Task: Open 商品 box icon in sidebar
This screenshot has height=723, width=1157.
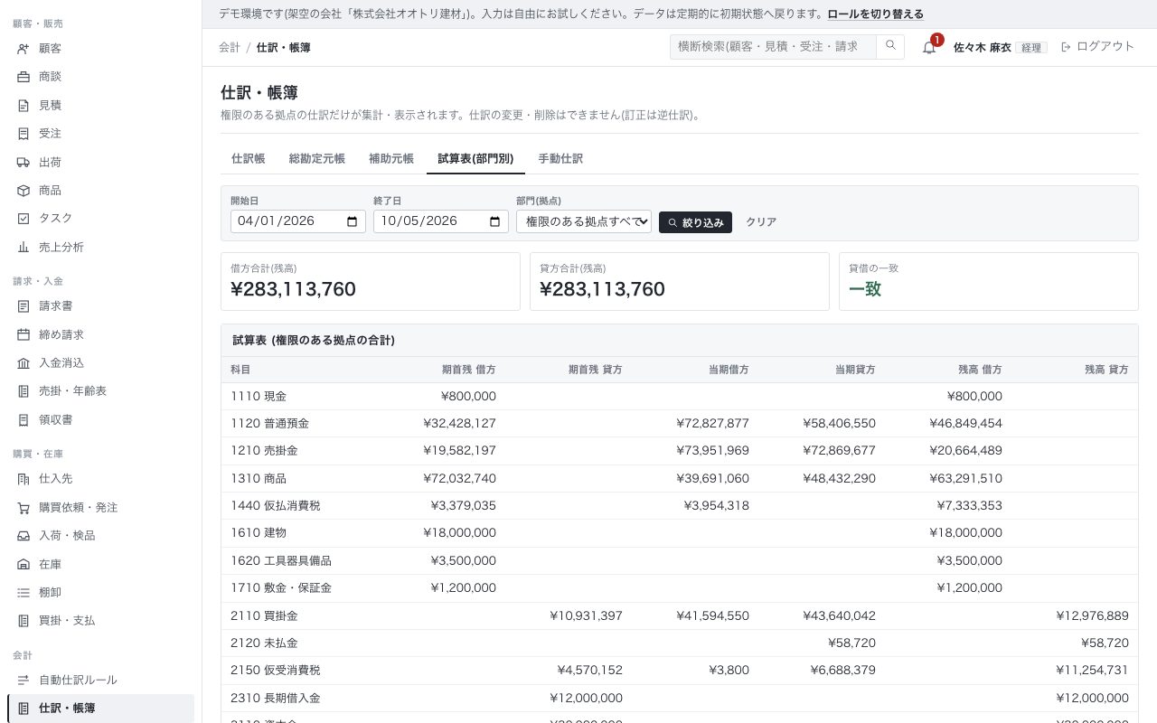Action: coord(24,191)
